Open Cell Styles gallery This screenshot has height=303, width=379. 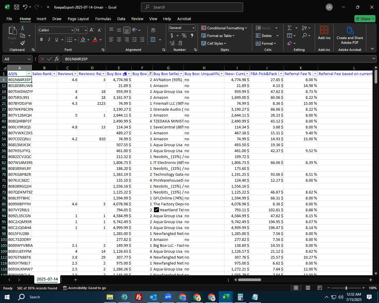coord(214,43)
